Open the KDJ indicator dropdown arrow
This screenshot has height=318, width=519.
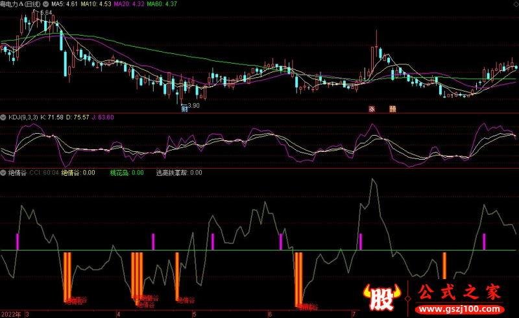coord(3,117)
